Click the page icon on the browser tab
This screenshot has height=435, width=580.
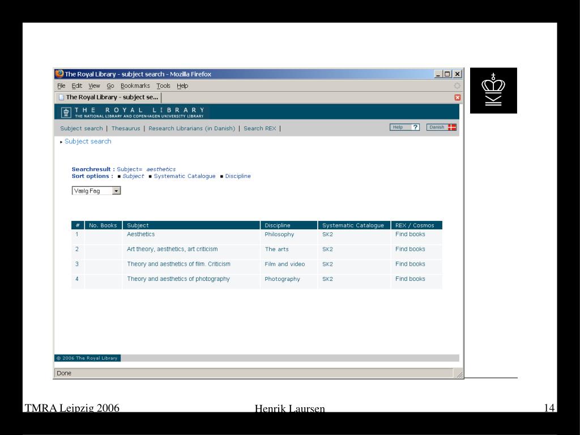click(61, 97)
